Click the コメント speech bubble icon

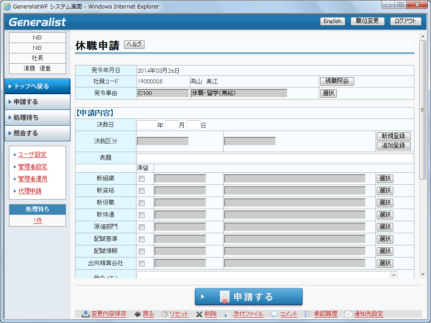tap(274, 314)
